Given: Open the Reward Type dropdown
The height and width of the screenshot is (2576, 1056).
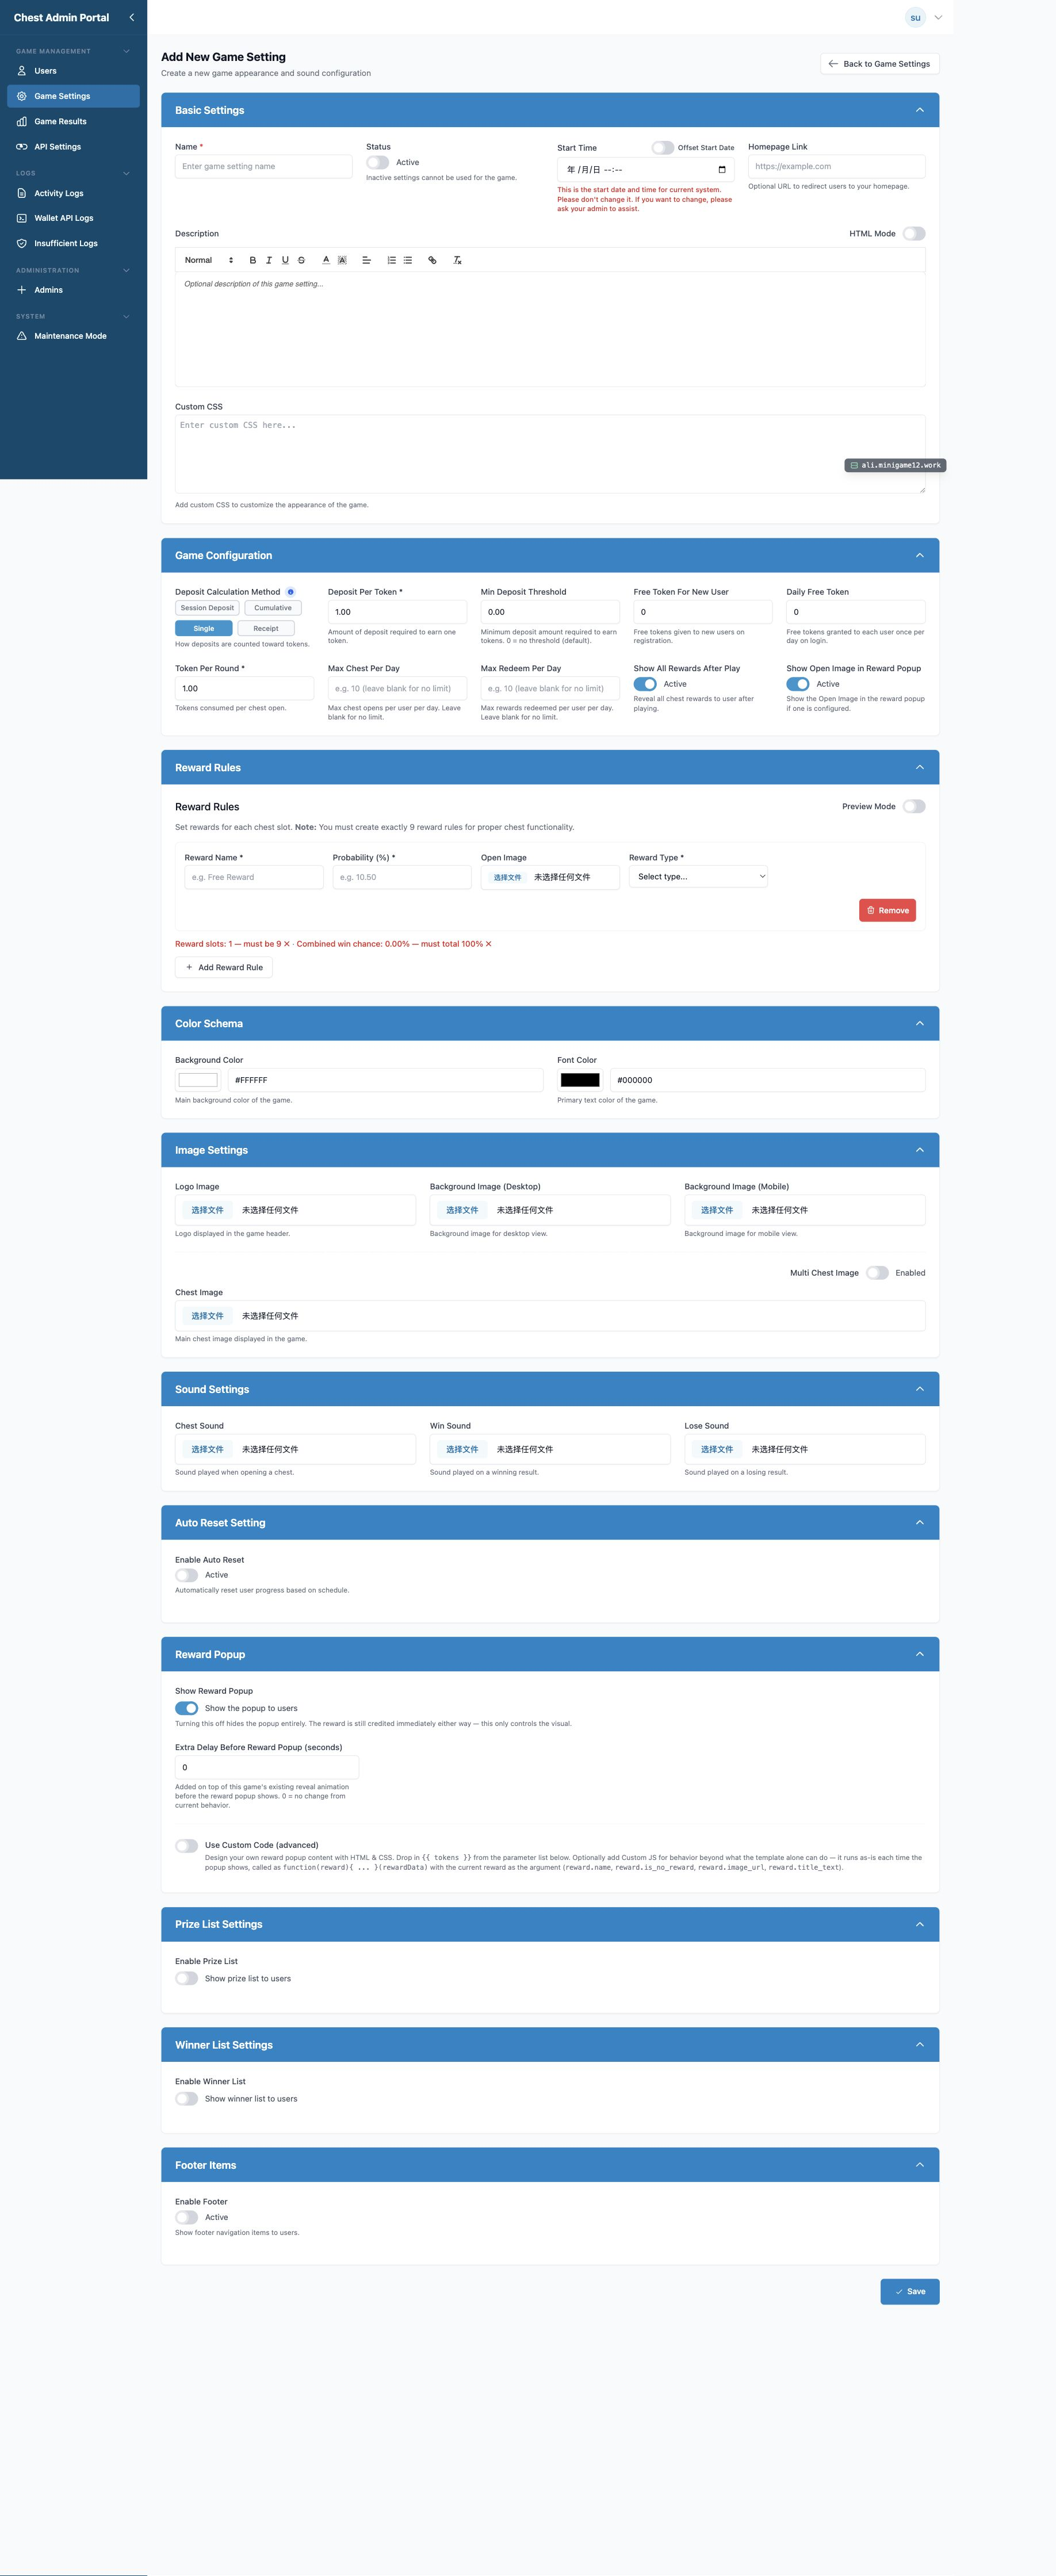Looking at the screenshot, I should (698, 877).
